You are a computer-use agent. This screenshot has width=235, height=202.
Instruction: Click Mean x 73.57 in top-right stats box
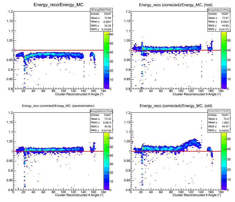tap(219, 18)
